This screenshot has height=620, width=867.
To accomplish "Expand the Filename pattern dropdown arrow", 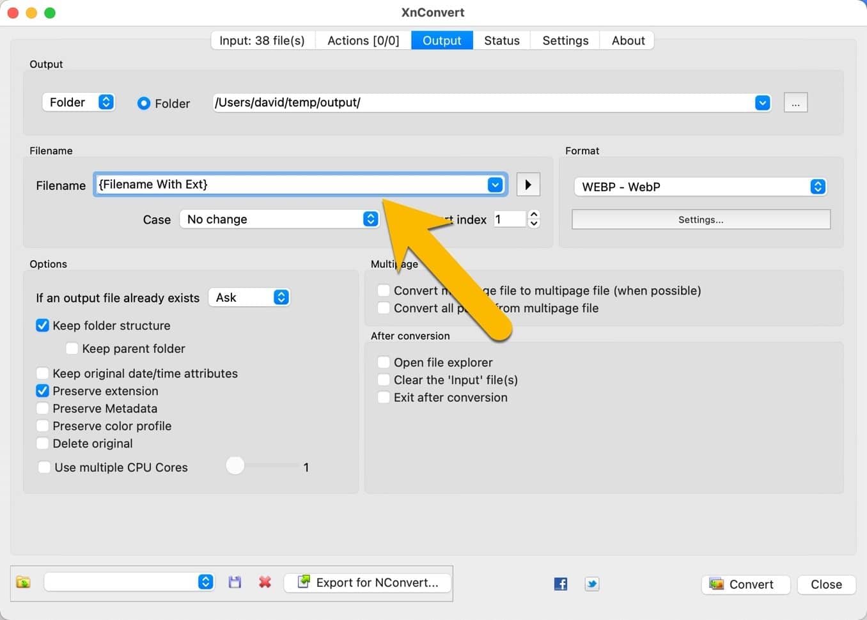I will 495,185.
